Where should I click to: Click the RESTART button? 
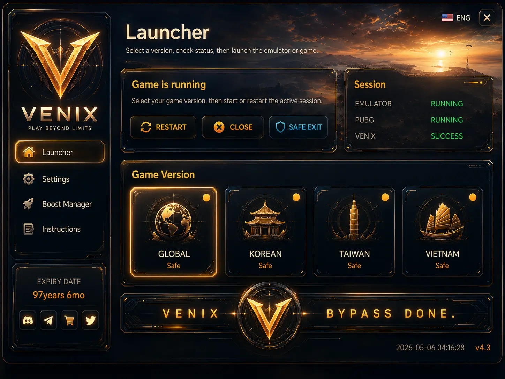tap(163, 127)
